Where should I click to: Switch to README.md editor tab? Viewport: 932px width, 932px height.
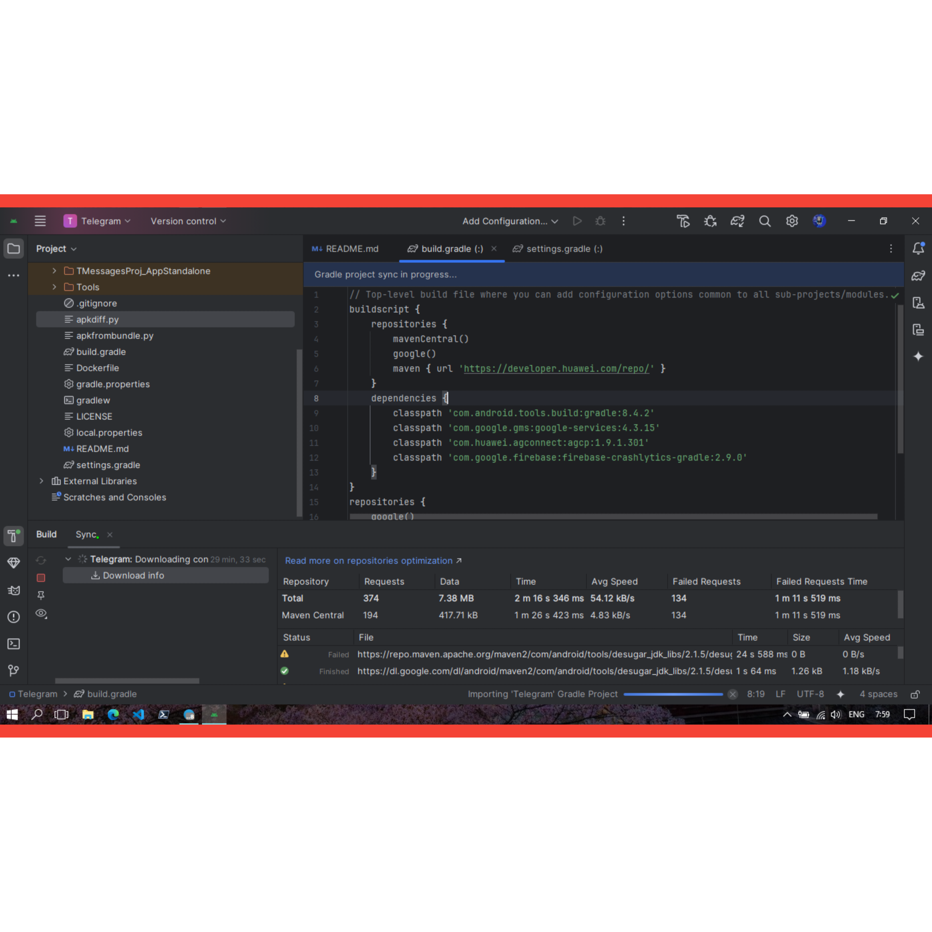(x=345, y=249)
